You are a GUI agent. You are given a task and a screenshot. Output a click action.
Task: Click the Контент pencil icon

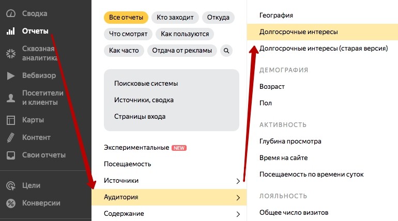[10, 137]
